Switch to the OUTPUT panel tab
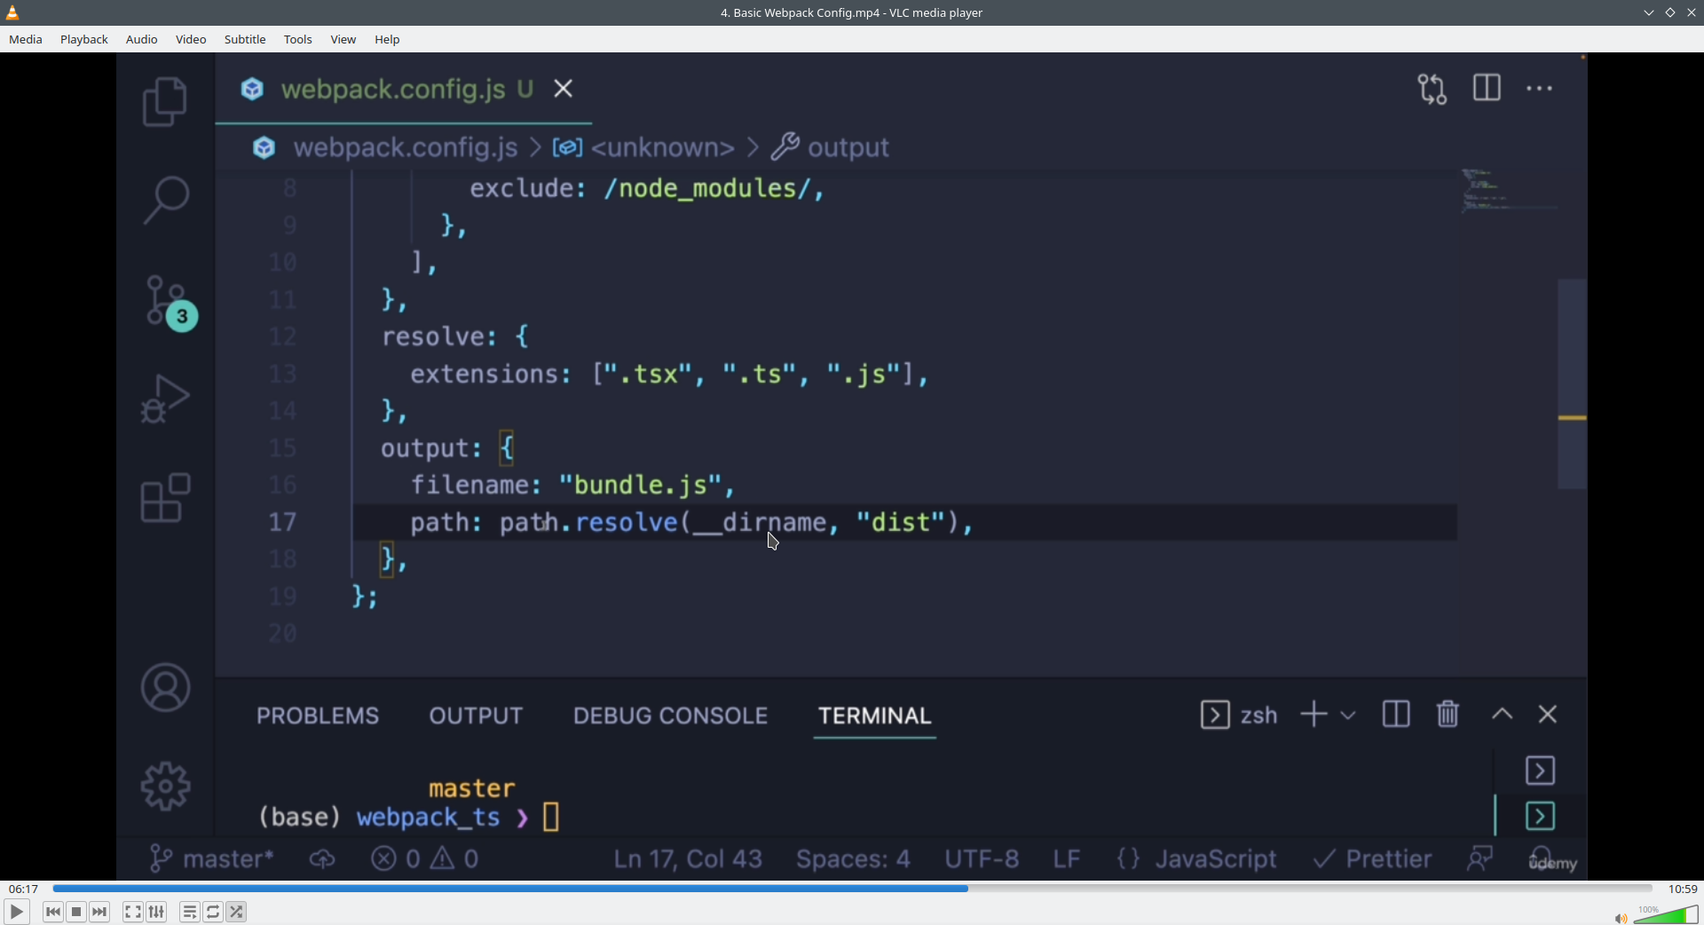The width and height of the screenshot is (1704, 925). [x=476, y=715]
